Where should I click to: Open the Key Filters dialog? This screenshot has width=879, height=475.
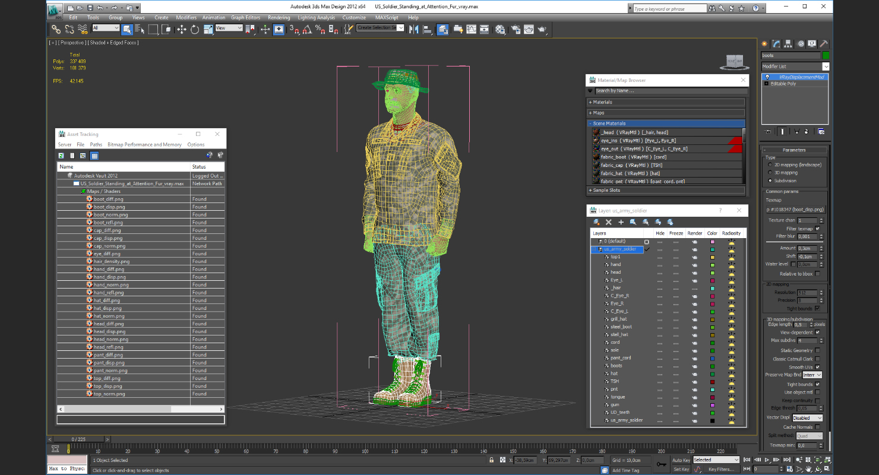(720, 469)
